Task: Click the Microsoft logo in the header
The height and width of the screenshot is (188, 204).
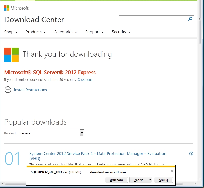Action: (16, 8)
